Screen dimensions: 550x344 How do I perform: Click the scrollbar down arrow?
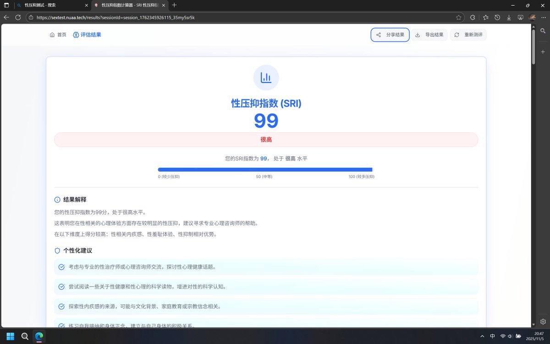pos(533,324)
